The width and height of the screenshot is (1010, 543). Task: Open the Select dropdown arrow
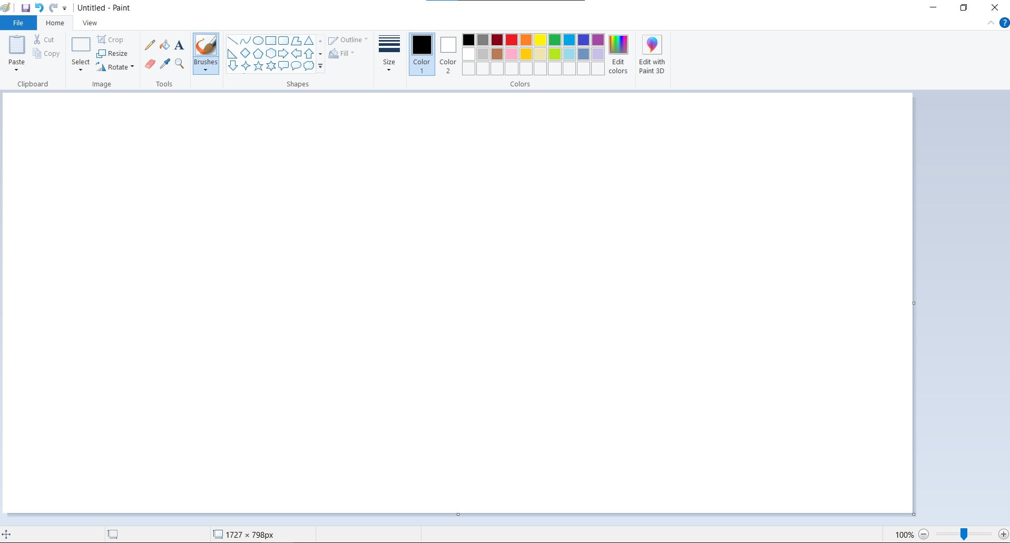coord(81,70)
